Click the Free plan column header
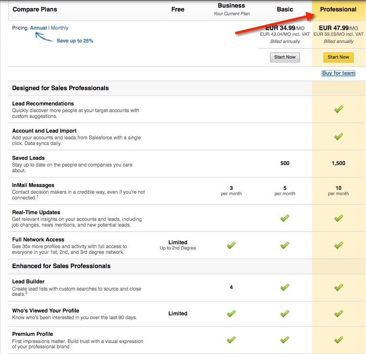 point(178,10)
